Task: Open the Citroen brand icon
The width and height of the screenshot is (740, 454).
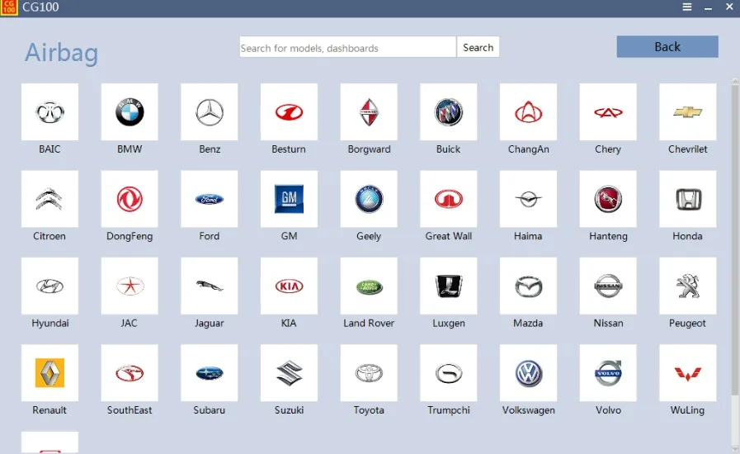Action: (x=49, y=199)
